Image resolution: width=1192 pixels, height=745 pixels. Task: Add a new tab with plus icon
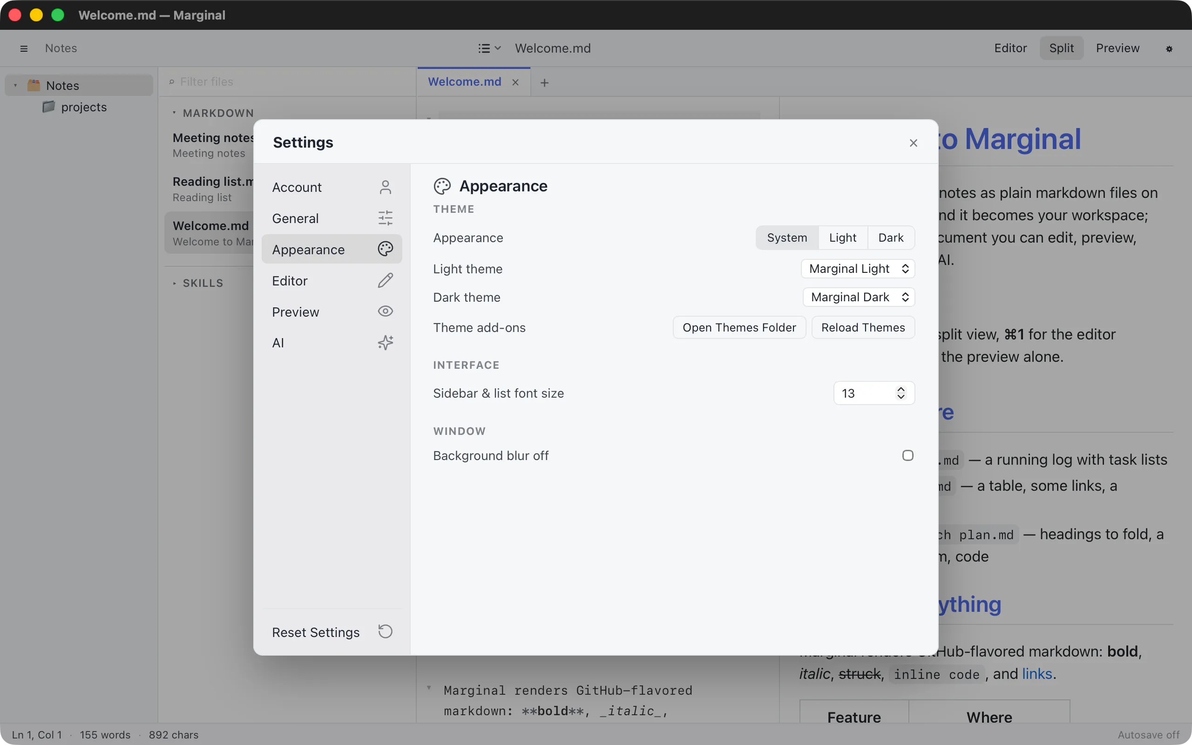544,83
